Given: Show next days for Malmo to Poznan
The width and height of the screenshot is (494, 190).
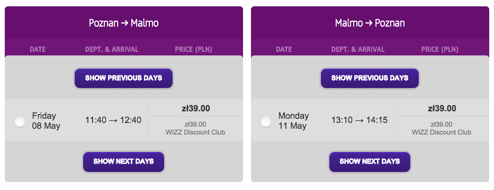Looking at the screenshot, I should [x=370, y=161].
